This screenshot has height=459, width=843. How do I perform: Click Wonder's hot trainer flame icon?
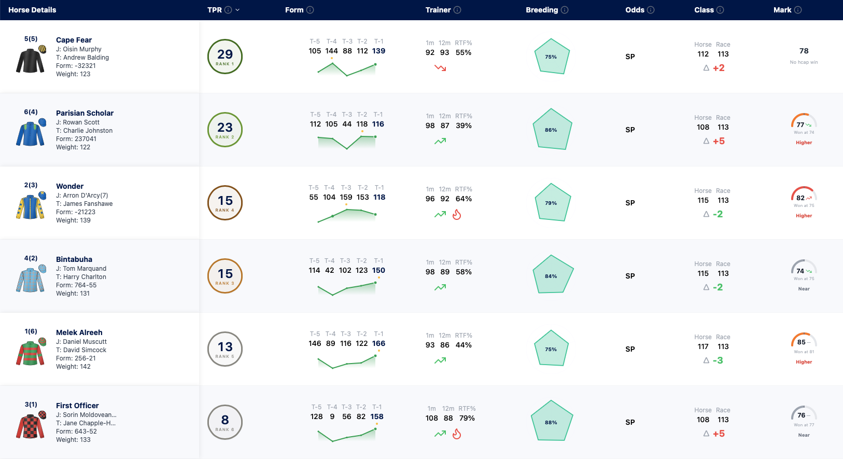[457, 215]
